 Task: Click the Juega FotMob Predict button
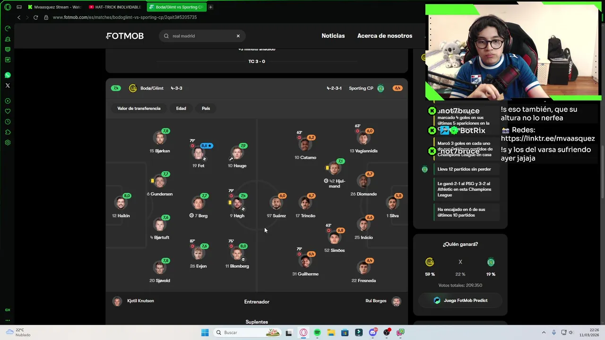click(460, 300)
